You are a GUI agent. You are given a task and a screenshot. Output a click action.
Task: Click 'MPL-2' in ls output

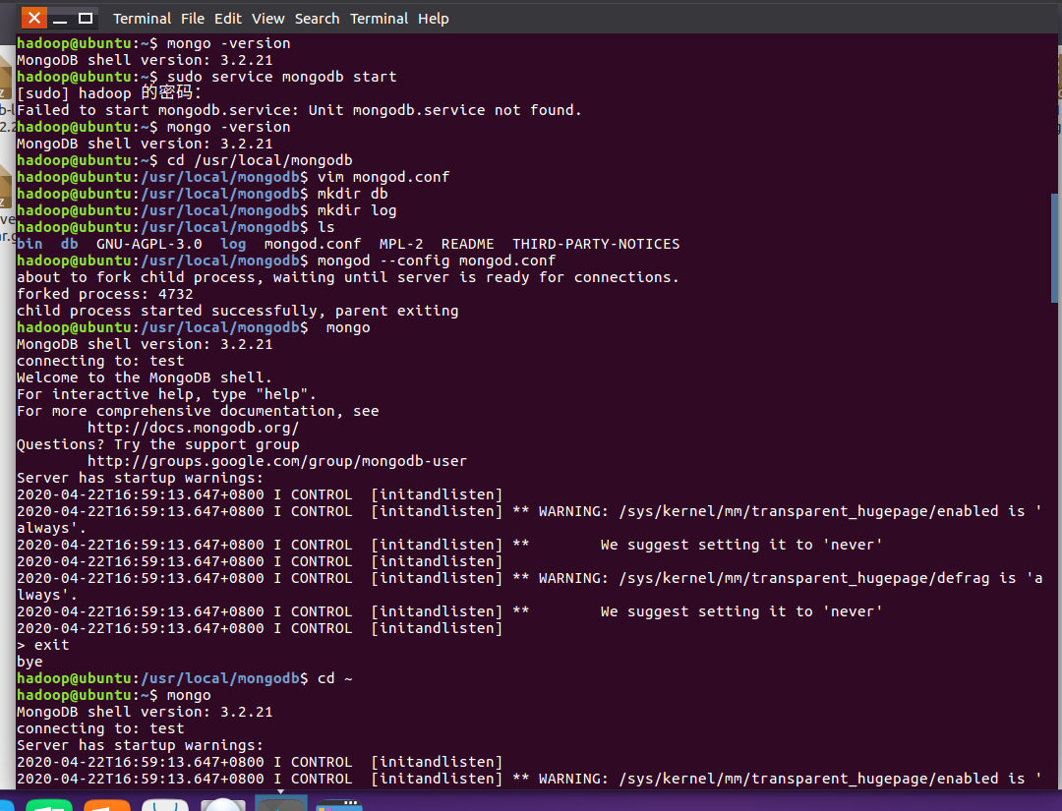coord(401,244)
